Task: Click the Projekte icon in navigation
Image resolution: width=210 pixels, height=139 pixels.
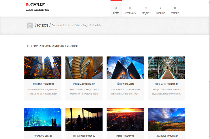Action: pyautogui.click(x=146, y=8)
